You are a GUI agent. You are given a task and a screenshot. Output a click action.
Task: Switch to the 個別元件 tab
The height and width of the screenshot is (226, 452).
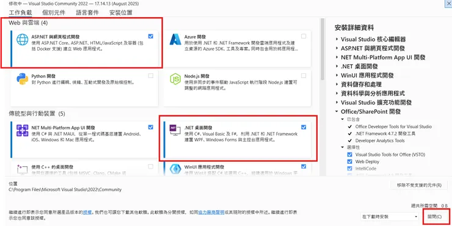(54, 13)
